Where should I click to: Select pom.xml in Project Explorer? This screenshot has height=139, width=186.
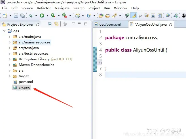coord(26,82)
